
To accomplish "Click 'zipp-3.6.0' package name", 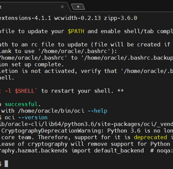I will click(120, 18).
